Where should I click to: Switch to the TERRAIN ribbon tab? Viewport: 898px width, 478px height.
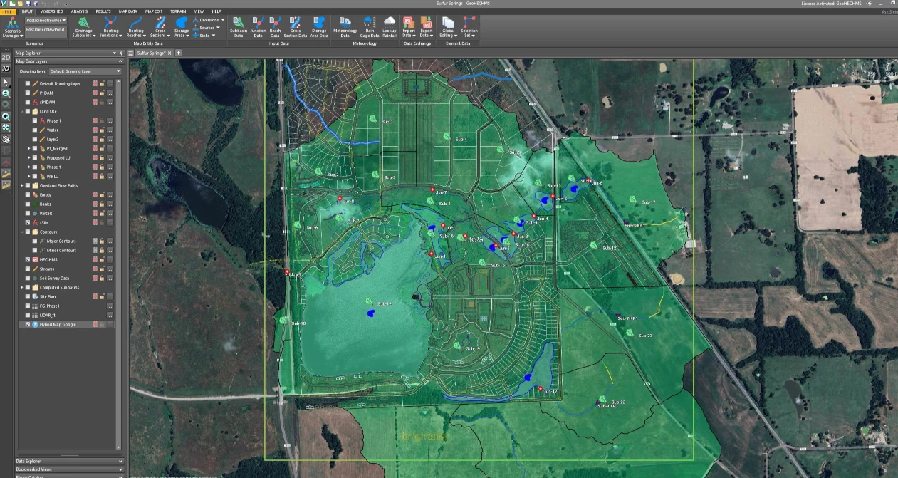tap(177, 11)
